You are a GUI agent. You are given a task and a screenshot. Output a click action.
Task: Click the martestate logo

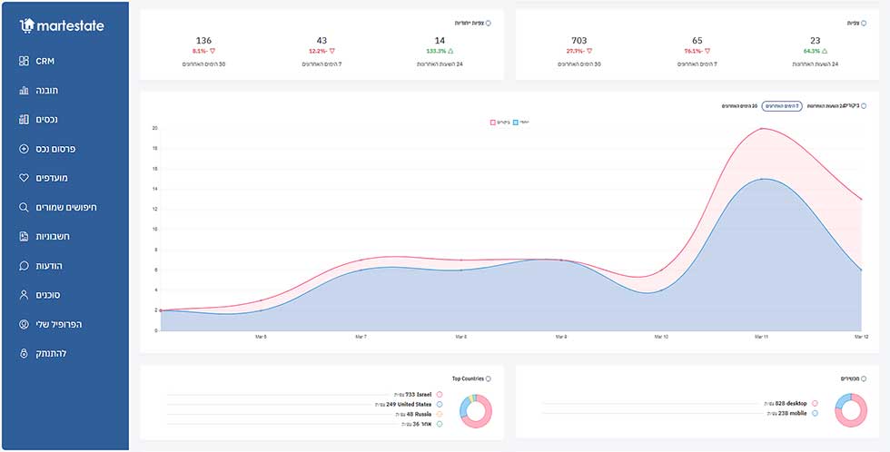coord(62,25)
